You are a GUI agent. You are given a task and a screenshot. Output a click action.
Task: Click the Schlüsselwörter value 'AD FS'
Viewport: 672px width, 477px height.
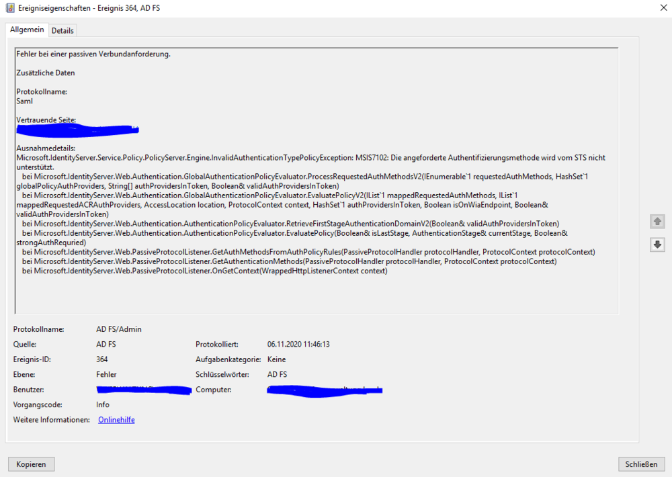(x=278, y=374)
